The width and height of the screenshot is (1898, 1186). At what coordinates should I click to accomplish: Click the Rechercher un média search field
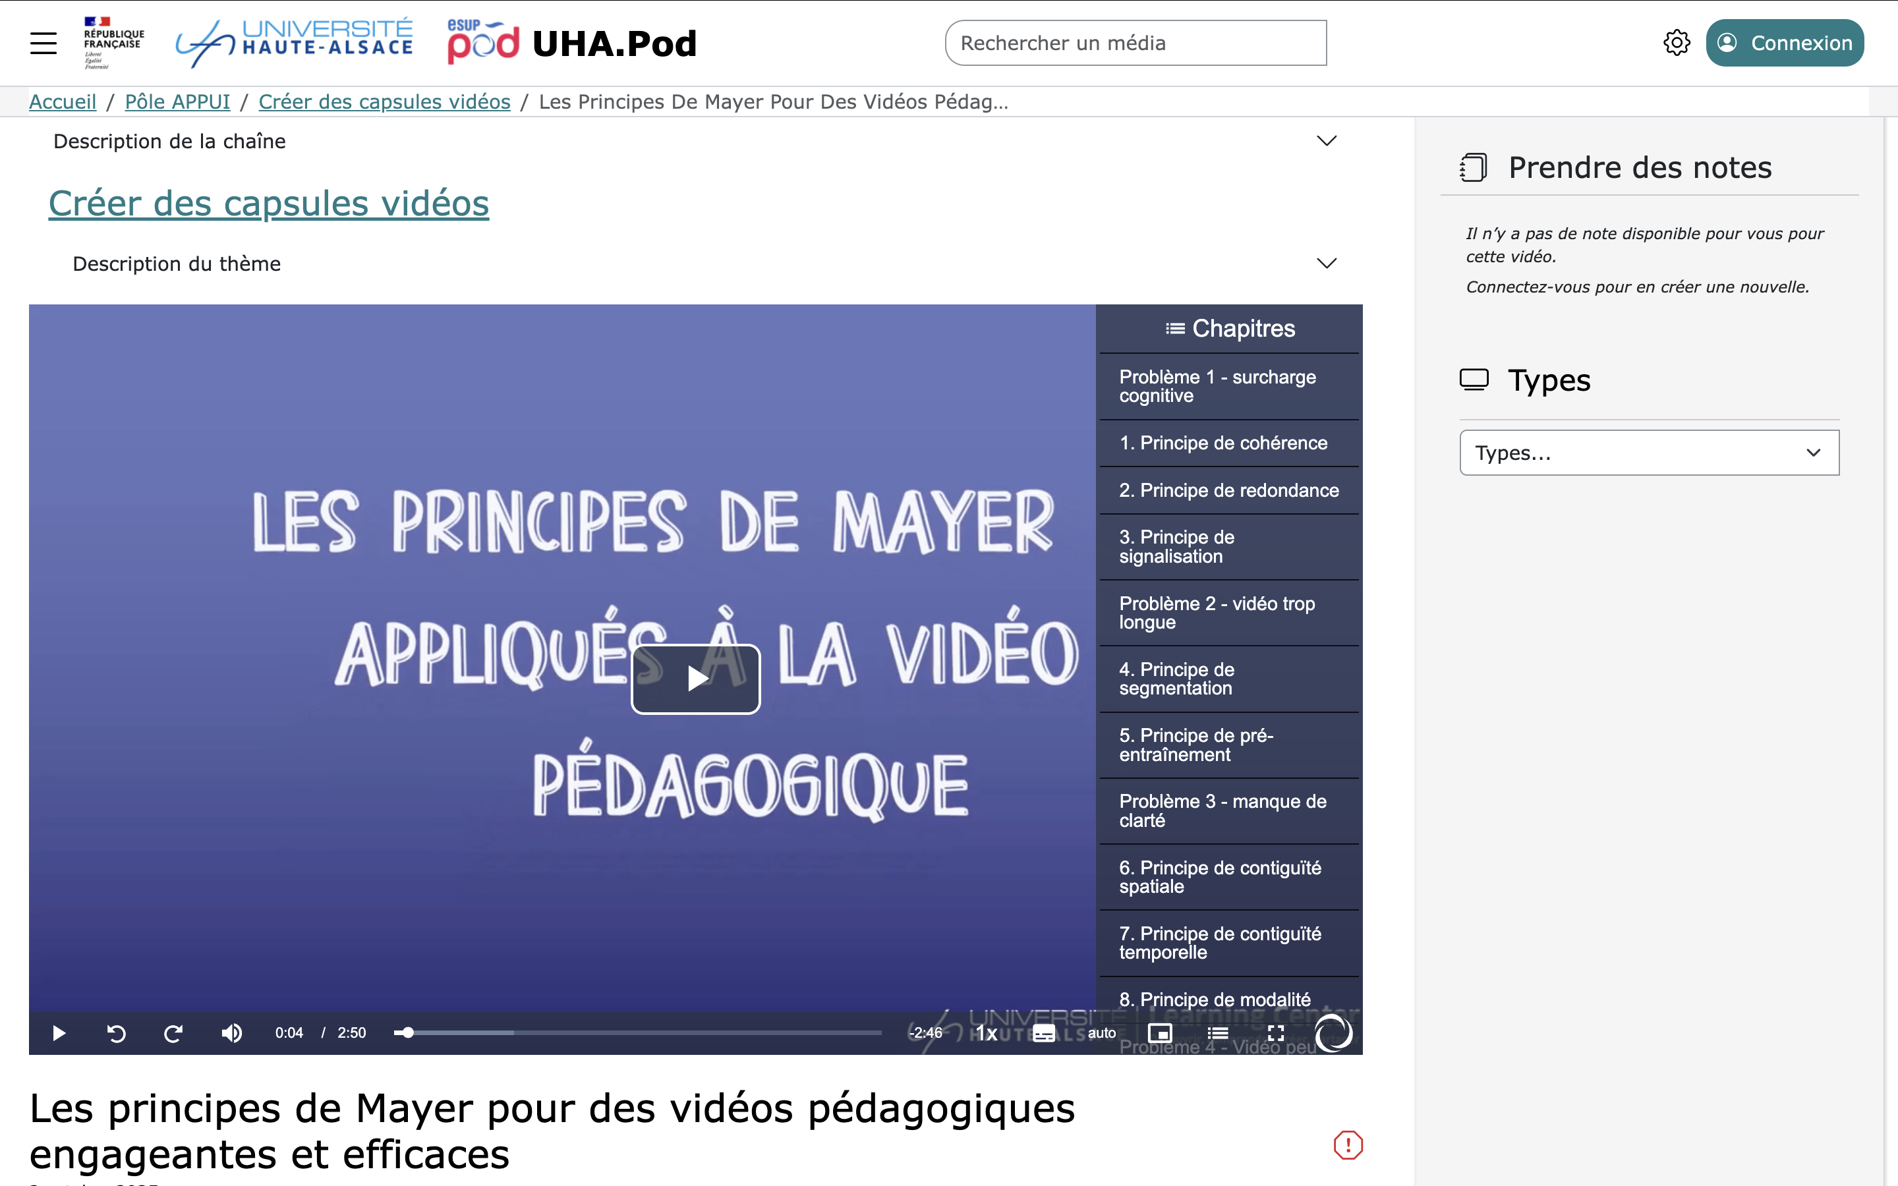coord(1136,43)
